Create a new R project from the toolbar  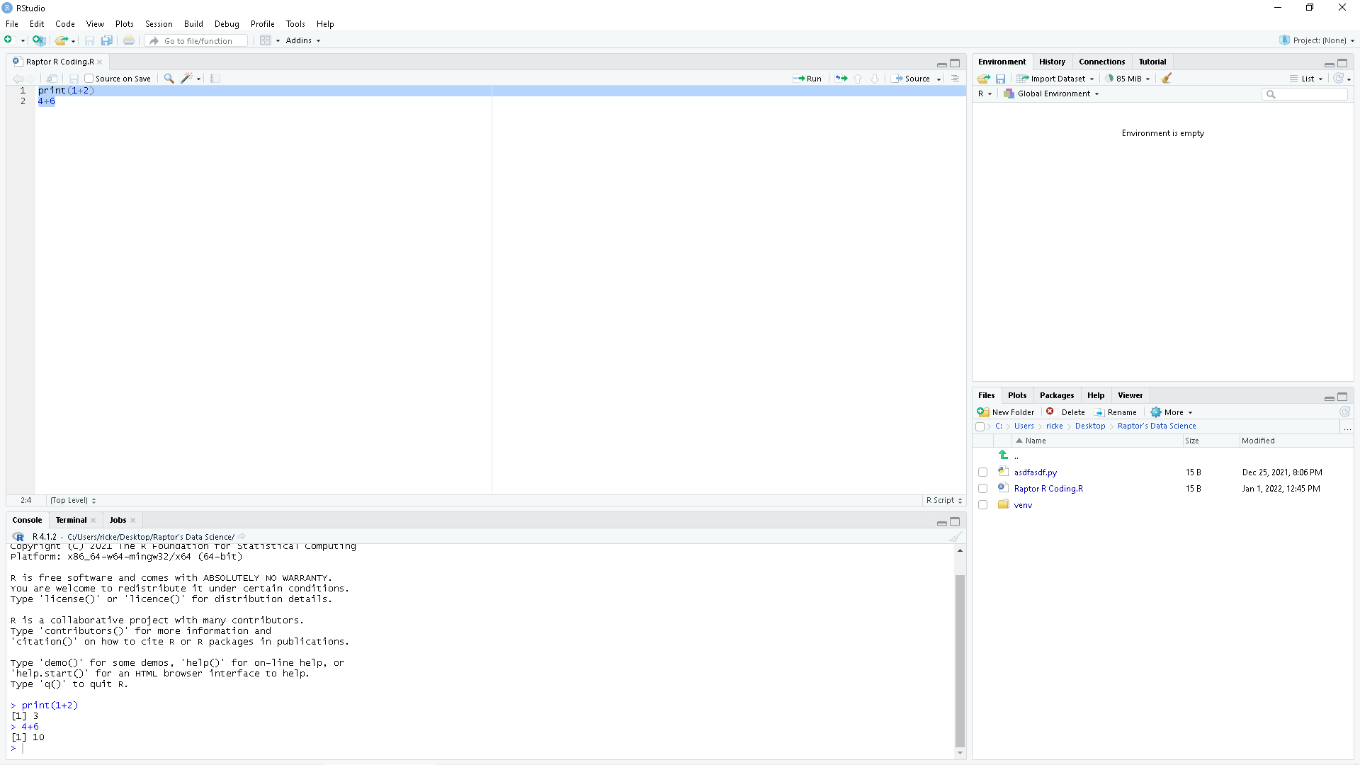click(40, 40)
